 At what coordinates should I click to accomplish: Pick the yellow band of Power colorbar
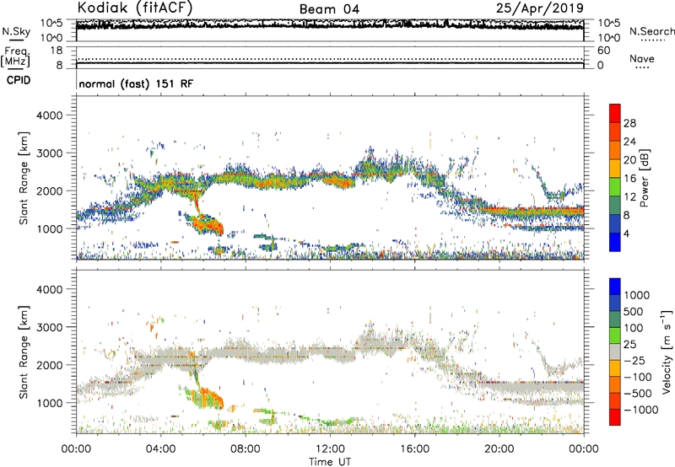[x=615, y=169]
